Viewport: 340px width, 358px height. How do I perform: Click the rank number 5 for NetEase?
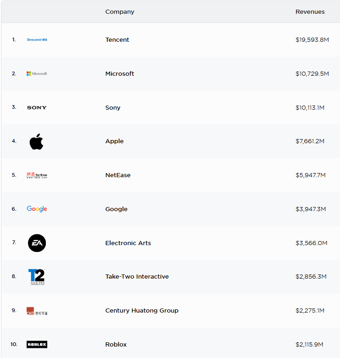pos(14,175)
